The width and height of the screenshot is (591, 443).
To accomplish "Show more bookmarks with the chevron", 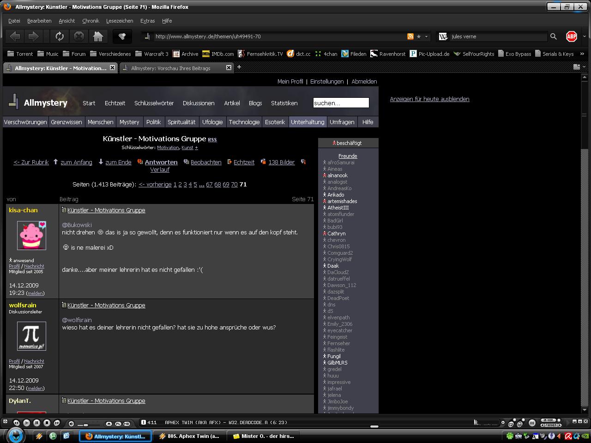I will click(x=581, y=54).
